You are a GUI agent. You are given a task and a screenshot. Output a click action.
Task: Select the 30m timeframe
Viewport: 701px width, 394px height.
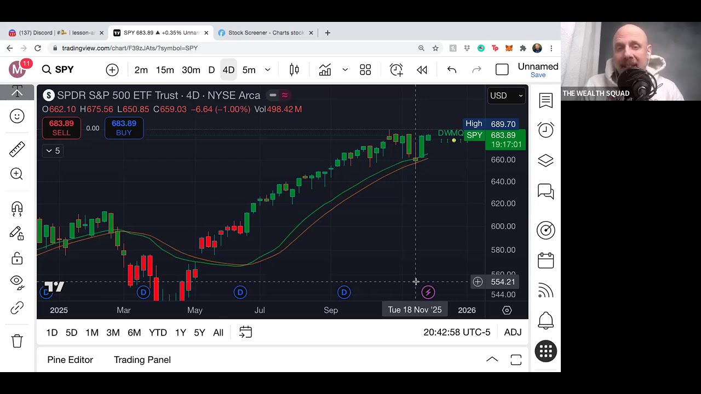click(191, 70)
